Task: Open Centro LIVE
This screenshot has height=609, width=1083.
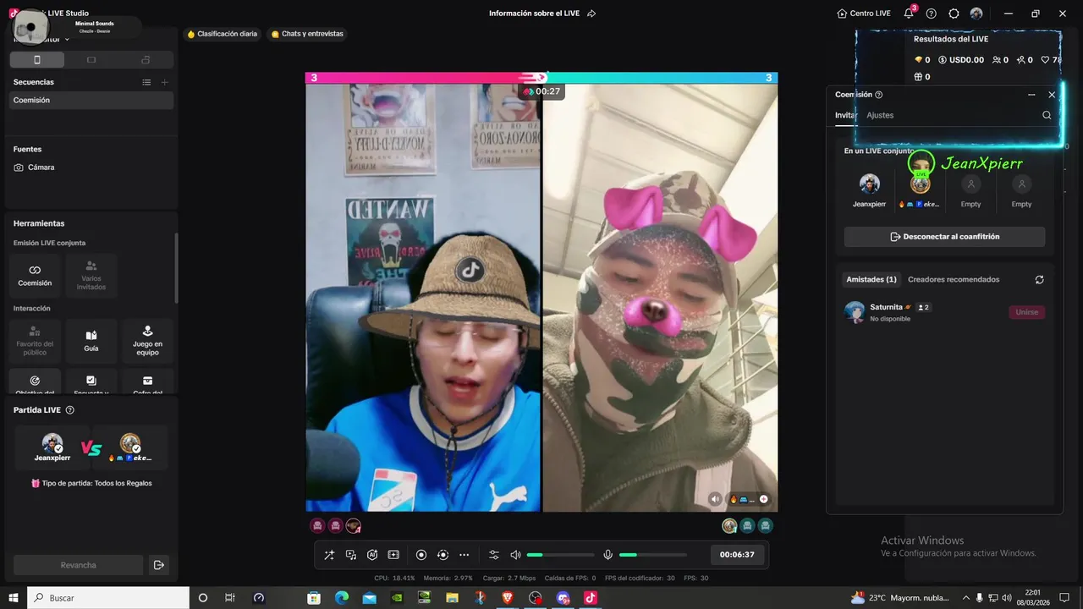Action: click(x=864, y=14)
